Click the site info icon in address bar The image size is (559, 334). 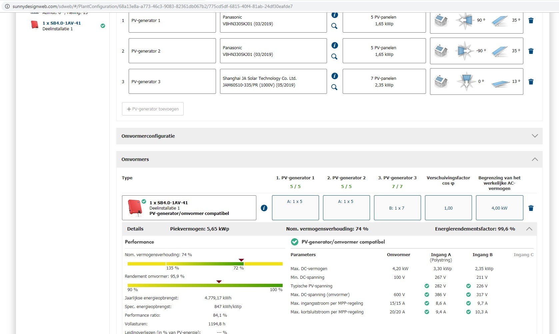click(x=7, y=6)
